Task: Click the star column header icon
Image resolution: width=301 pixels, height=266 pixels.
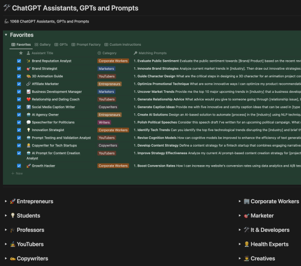Action: coord(21,53)
